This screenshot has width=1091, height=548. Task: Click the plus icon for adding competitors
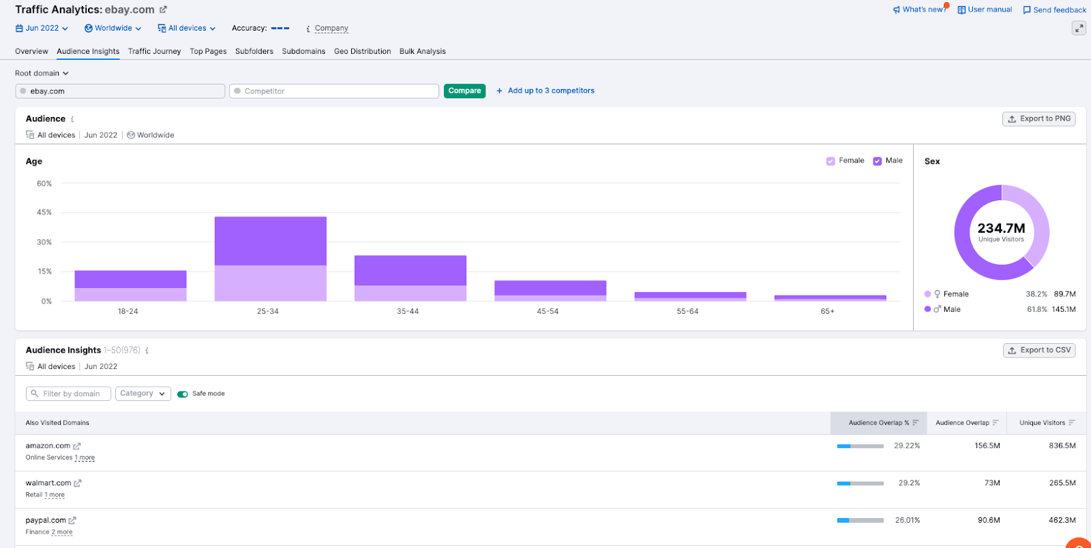(x=500, y=91)
